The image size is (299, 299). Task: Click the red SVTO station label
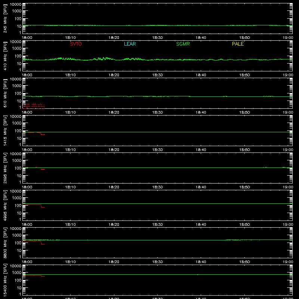click(76, 44)
